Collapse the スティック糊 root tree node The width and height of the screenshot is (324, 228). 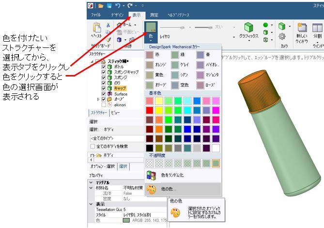(92, 61)
